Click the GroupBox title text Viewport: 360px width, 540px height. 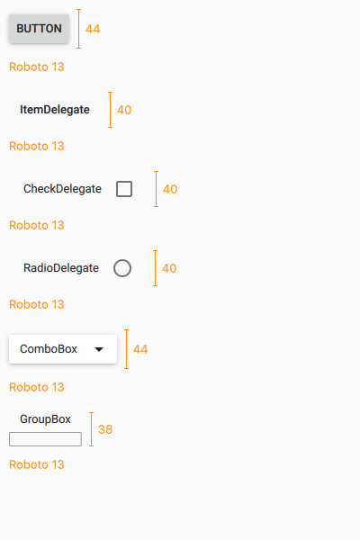pyautogui.click(x=45, y=419)
